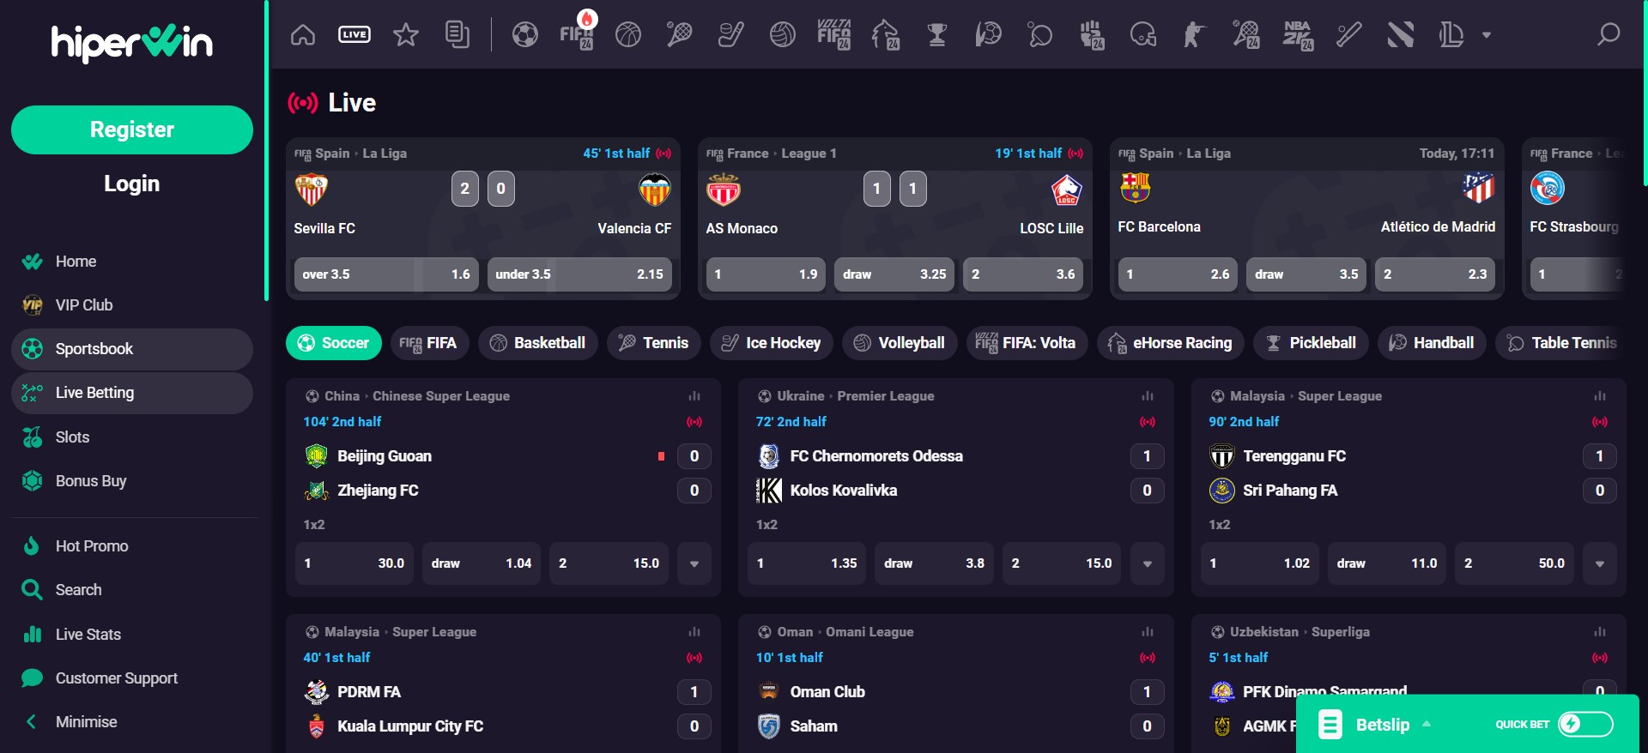
Task: Select the trophy icon in top toolbar
Action: coord(937,35)
